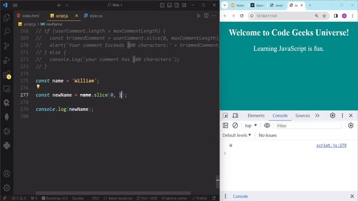This screenshot has height=201, width=358.
Task: Click the Quokka status bar item
Action: click(x=78, y=198)
